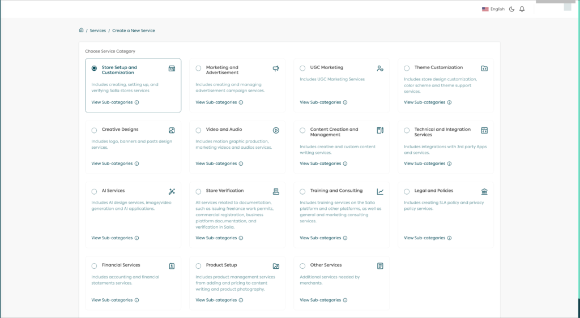The height and width of the screenshot is (318, 580).
Task: Open the English language selector
Action: [x=493, y=9]
